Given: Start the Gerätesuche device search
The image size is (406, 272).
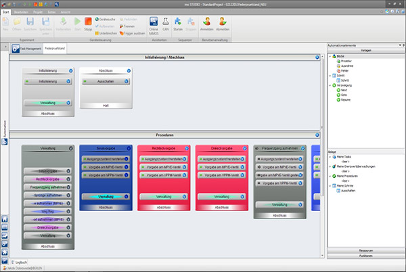Looking at the screenshot, I should 110,19.
